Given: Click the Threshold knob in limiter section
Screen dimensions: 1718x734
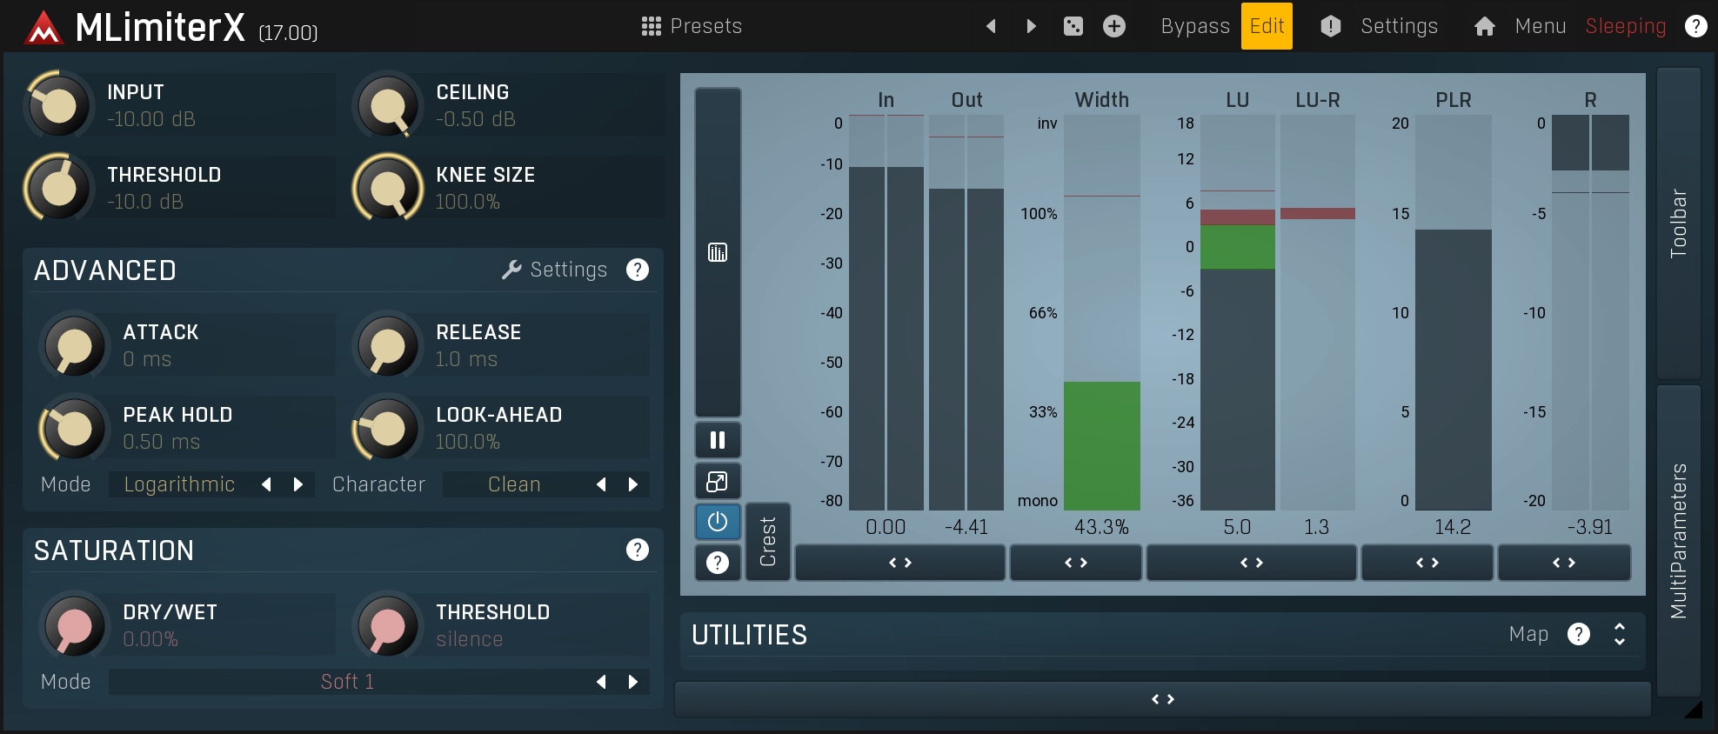Looking at the screenshot, I should coord(59,188).
